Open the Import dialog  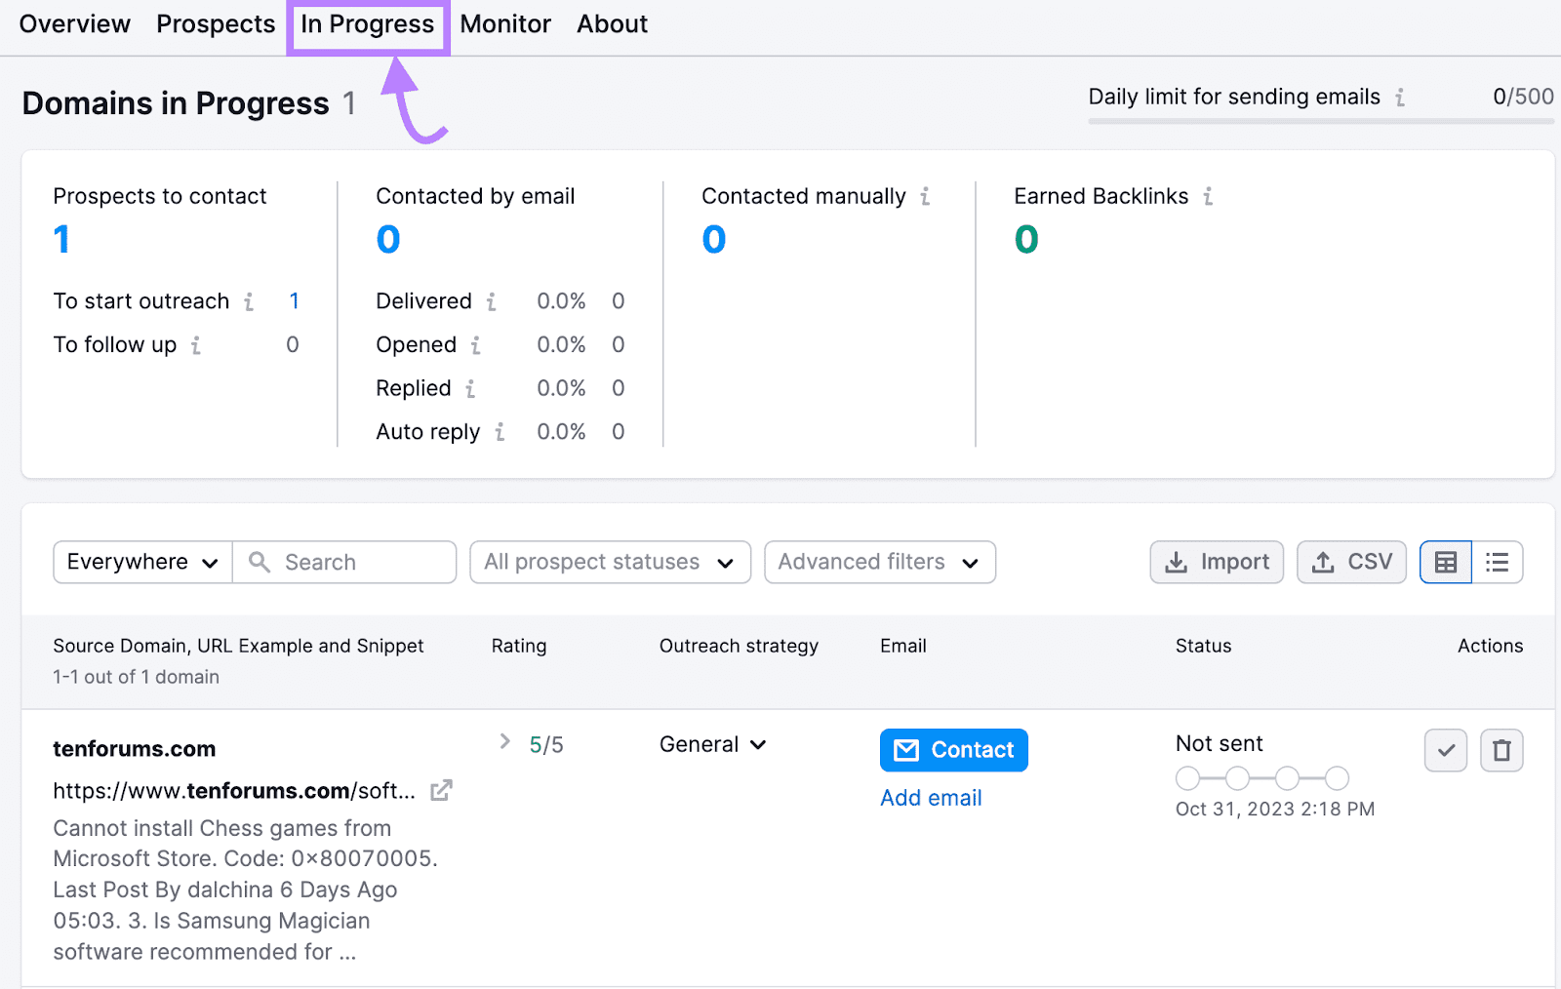(1216, 562)
